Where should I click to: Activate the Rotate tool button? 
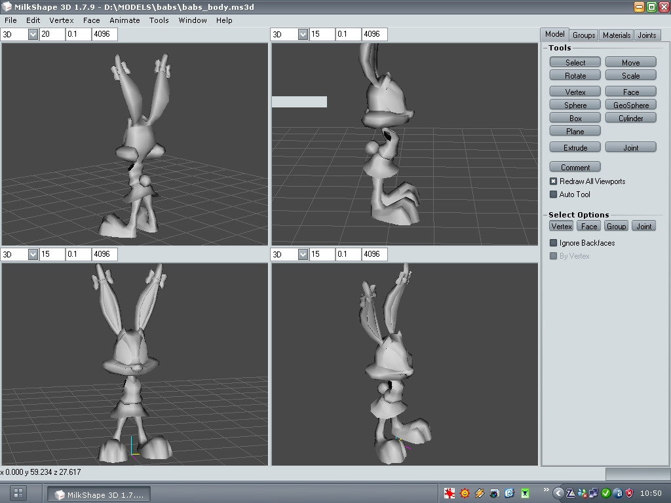coord(575,76)
